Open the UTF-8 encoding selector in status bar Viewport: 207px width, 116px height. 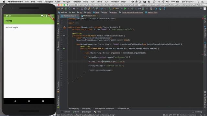176,115
